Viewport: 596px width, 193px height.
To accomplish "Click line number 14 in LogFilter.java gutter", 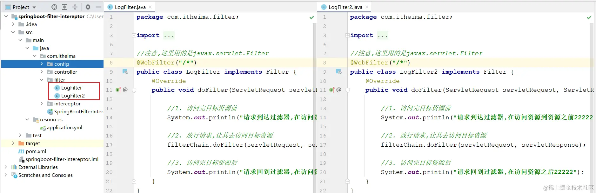I will click(x=109, y=117).
